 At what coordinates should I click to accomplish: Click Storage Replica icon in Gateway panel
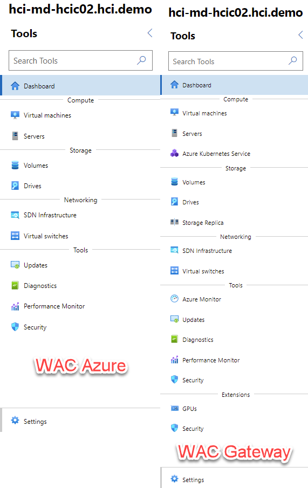[174, 222]
